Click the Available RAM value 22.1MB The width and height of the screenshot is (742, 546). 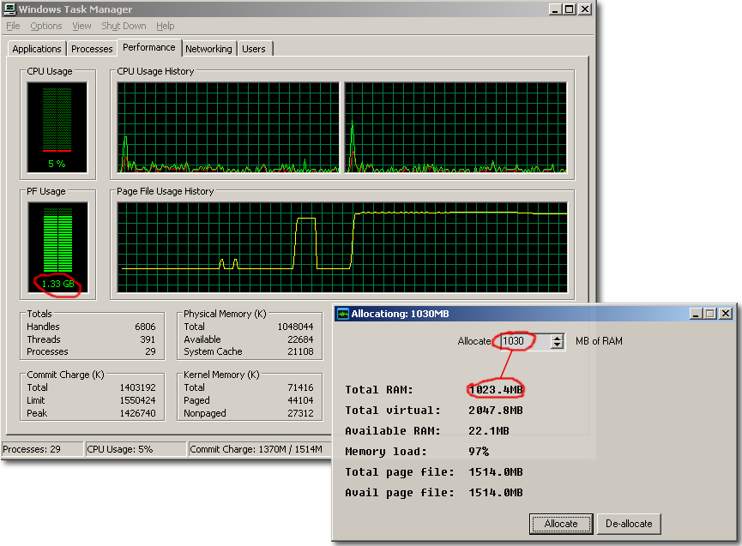pos(489,431)
